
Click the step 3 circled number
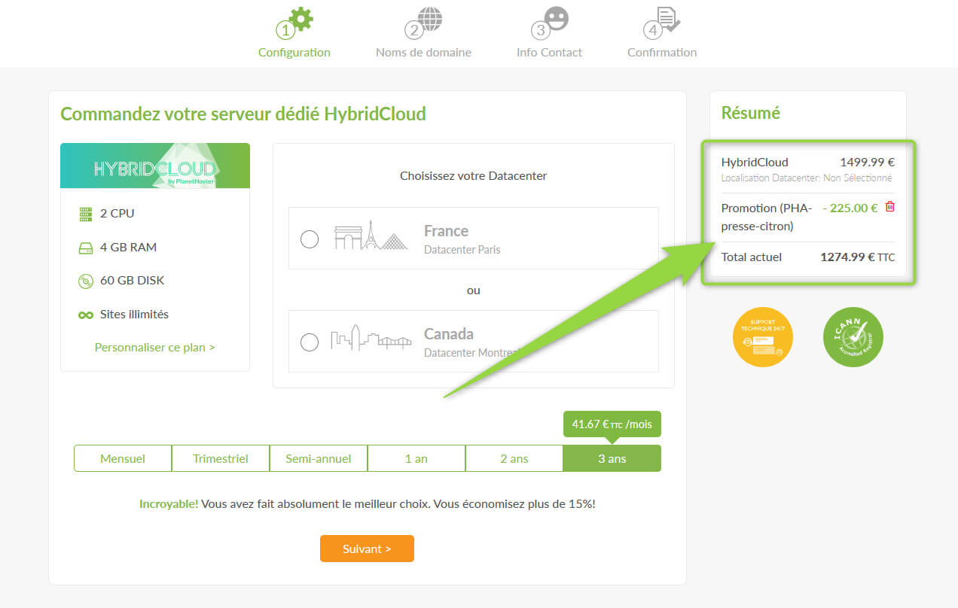(539, 30)
